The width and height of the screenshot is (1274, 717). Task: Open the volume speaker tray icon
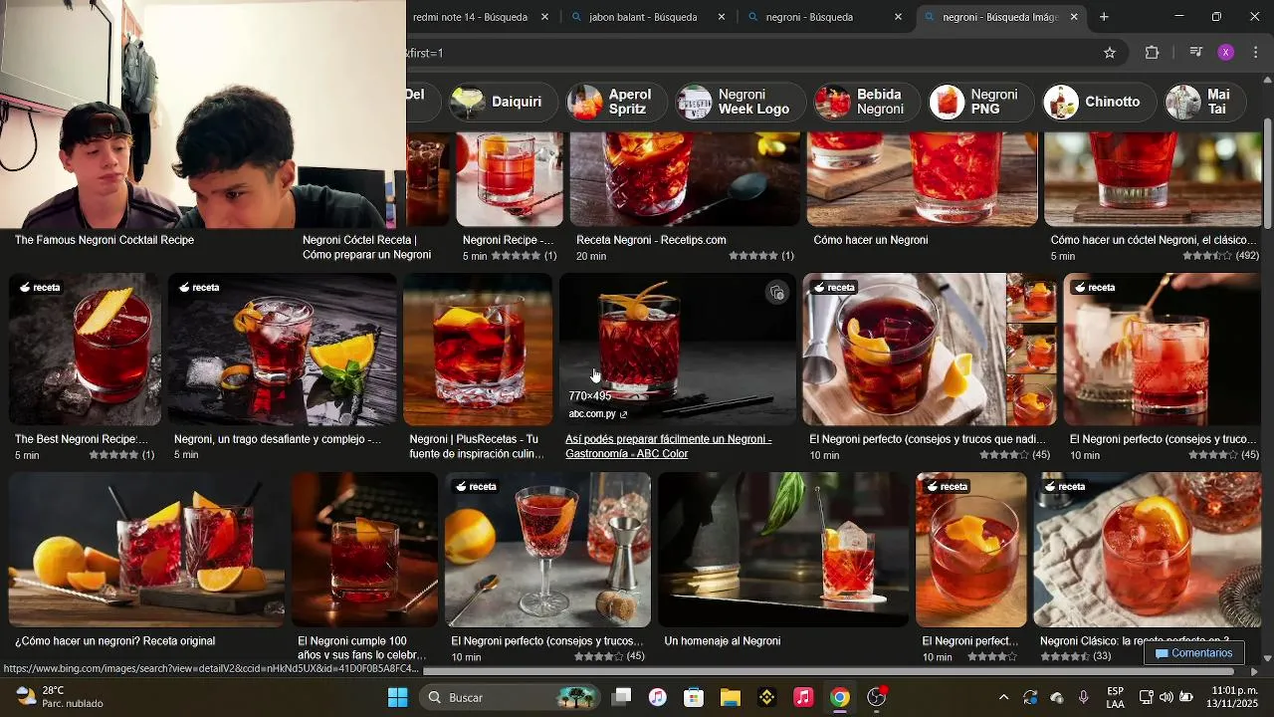click(1166, 697)
